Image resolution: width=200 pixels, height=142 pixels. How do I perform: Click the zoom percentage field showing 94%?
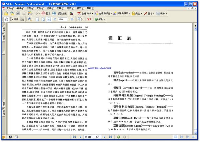tap(62, 19)
